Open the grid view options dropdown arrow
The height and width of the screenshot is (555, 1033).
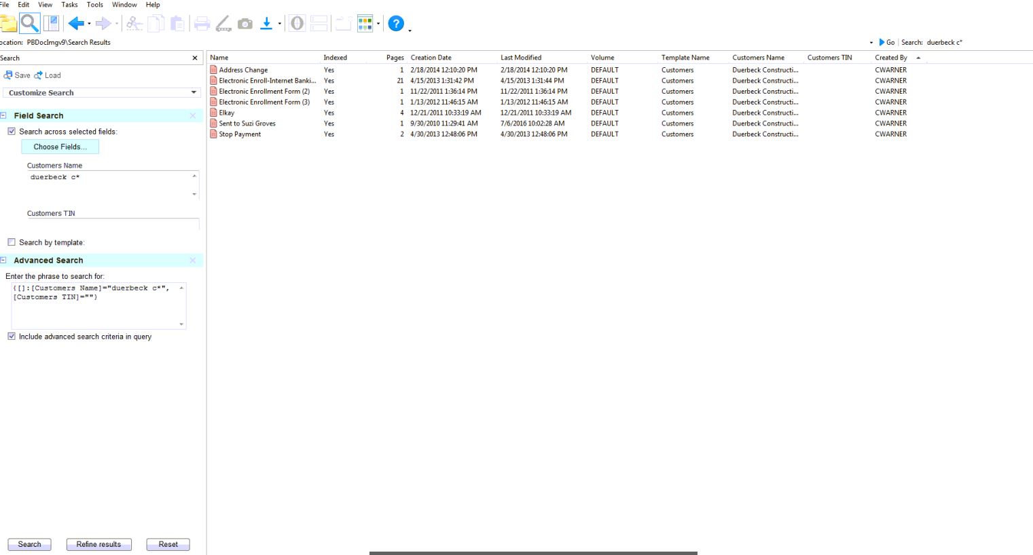(x=378, y=24)
